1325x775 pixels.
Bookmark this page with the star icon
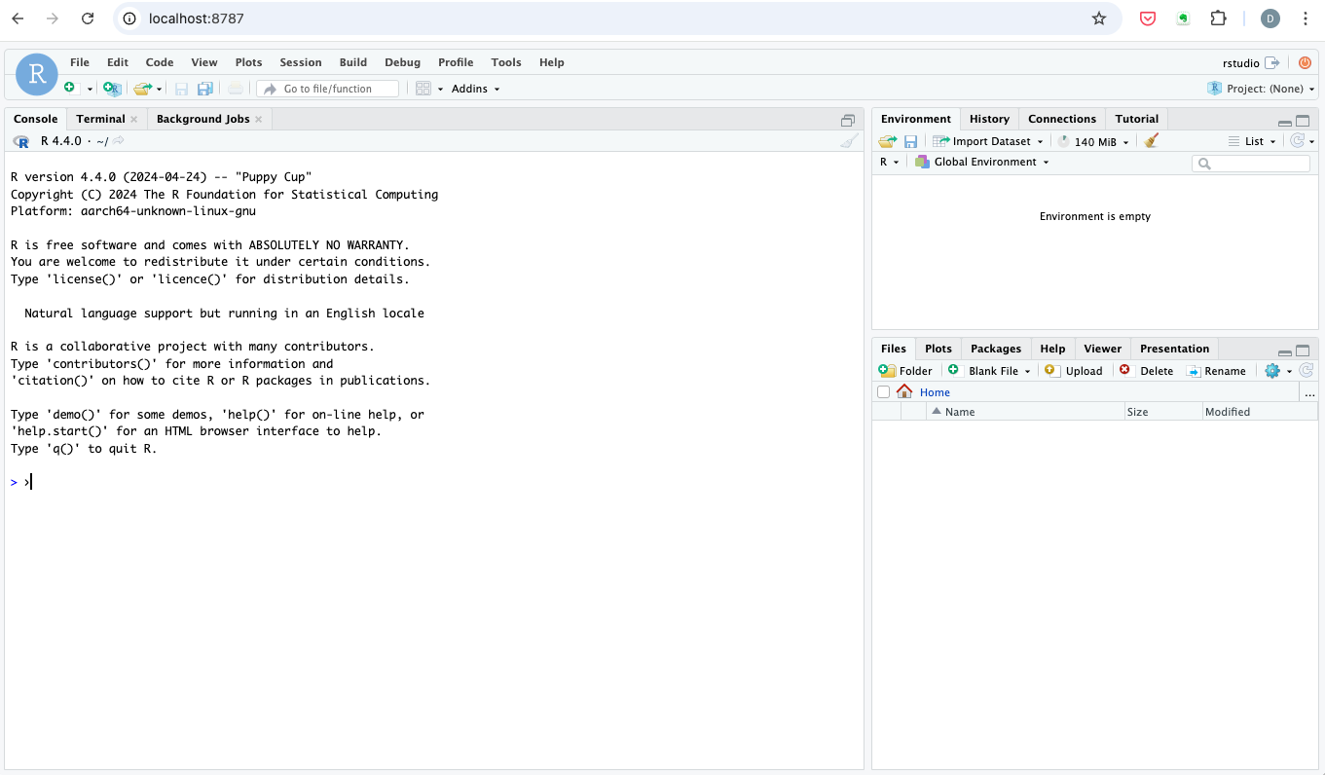pyautogui.click(x=1099, y=18)
